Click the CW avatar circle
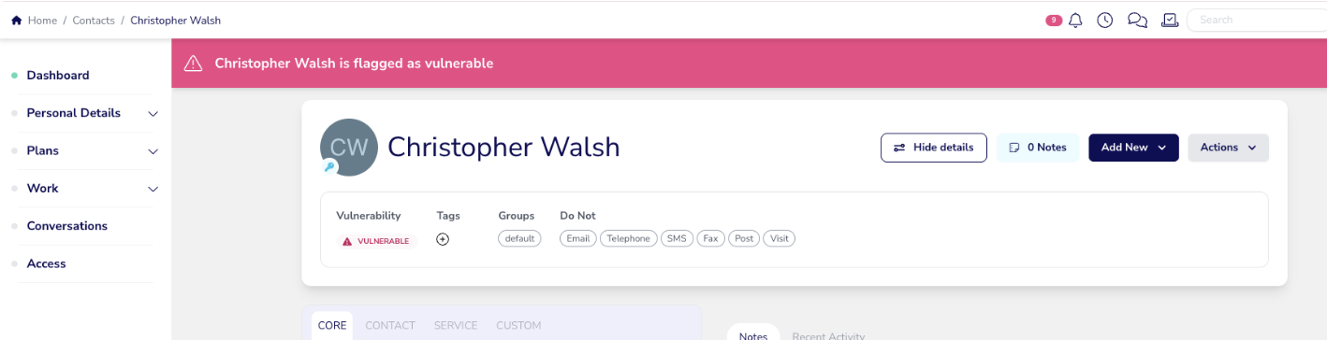 point(349,148)
